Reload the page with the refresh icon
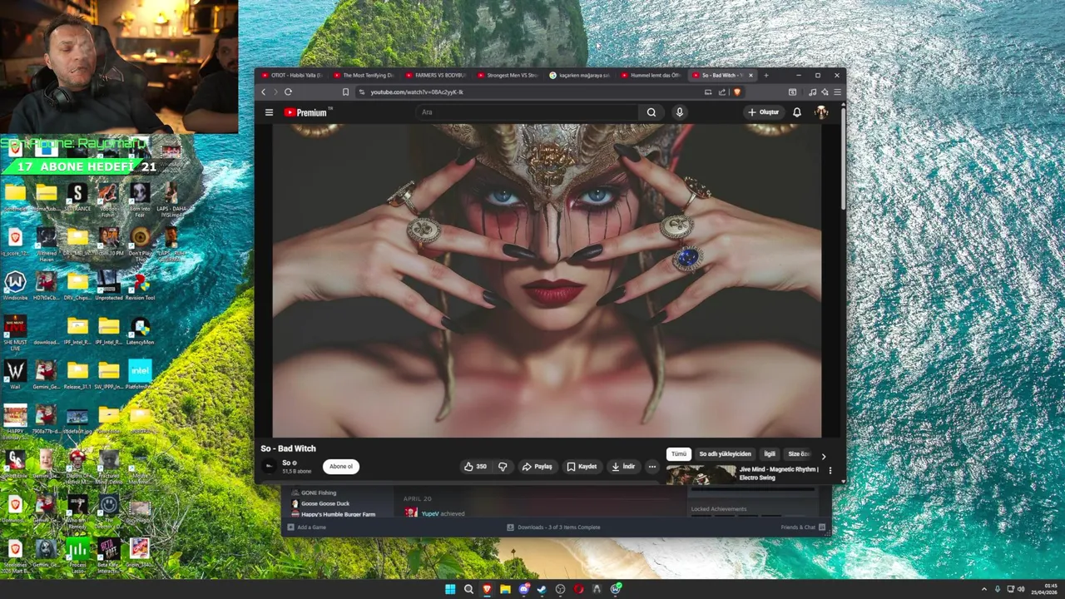 pos(288,92)
